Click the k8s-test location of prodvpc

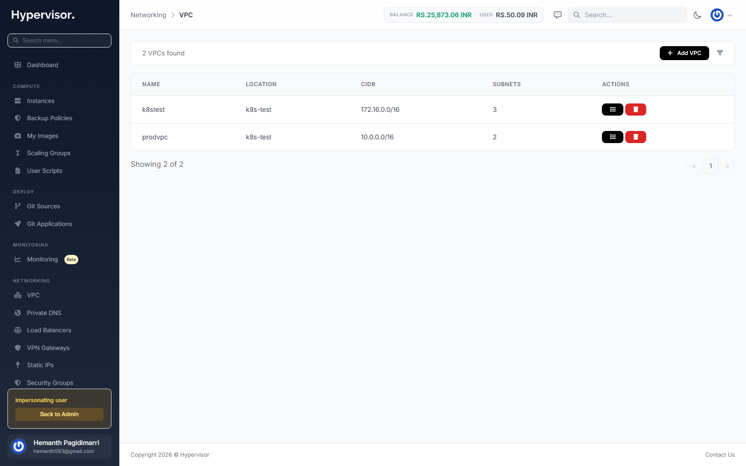(259, 137)
